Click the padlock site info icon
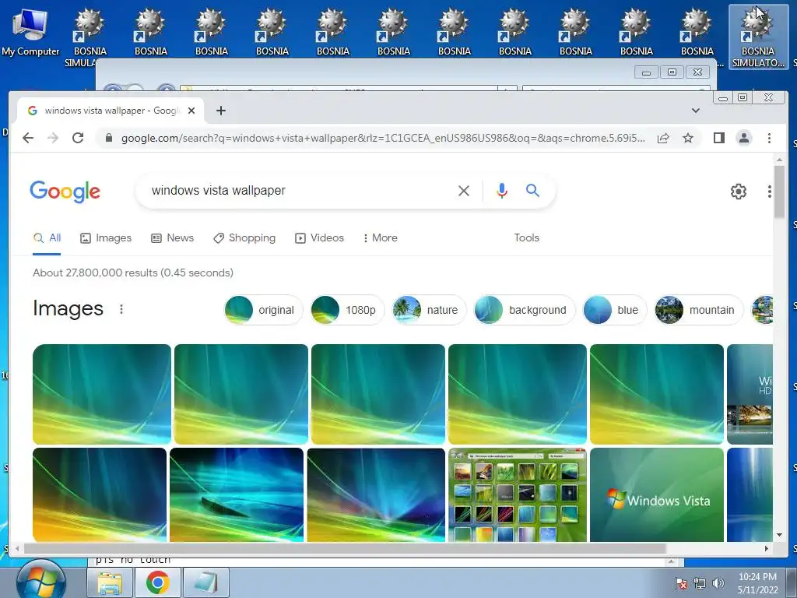 pos(109,138)
